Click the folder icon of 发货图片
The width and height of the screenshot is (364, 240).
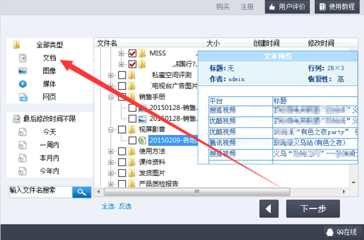tap(132, 173)
